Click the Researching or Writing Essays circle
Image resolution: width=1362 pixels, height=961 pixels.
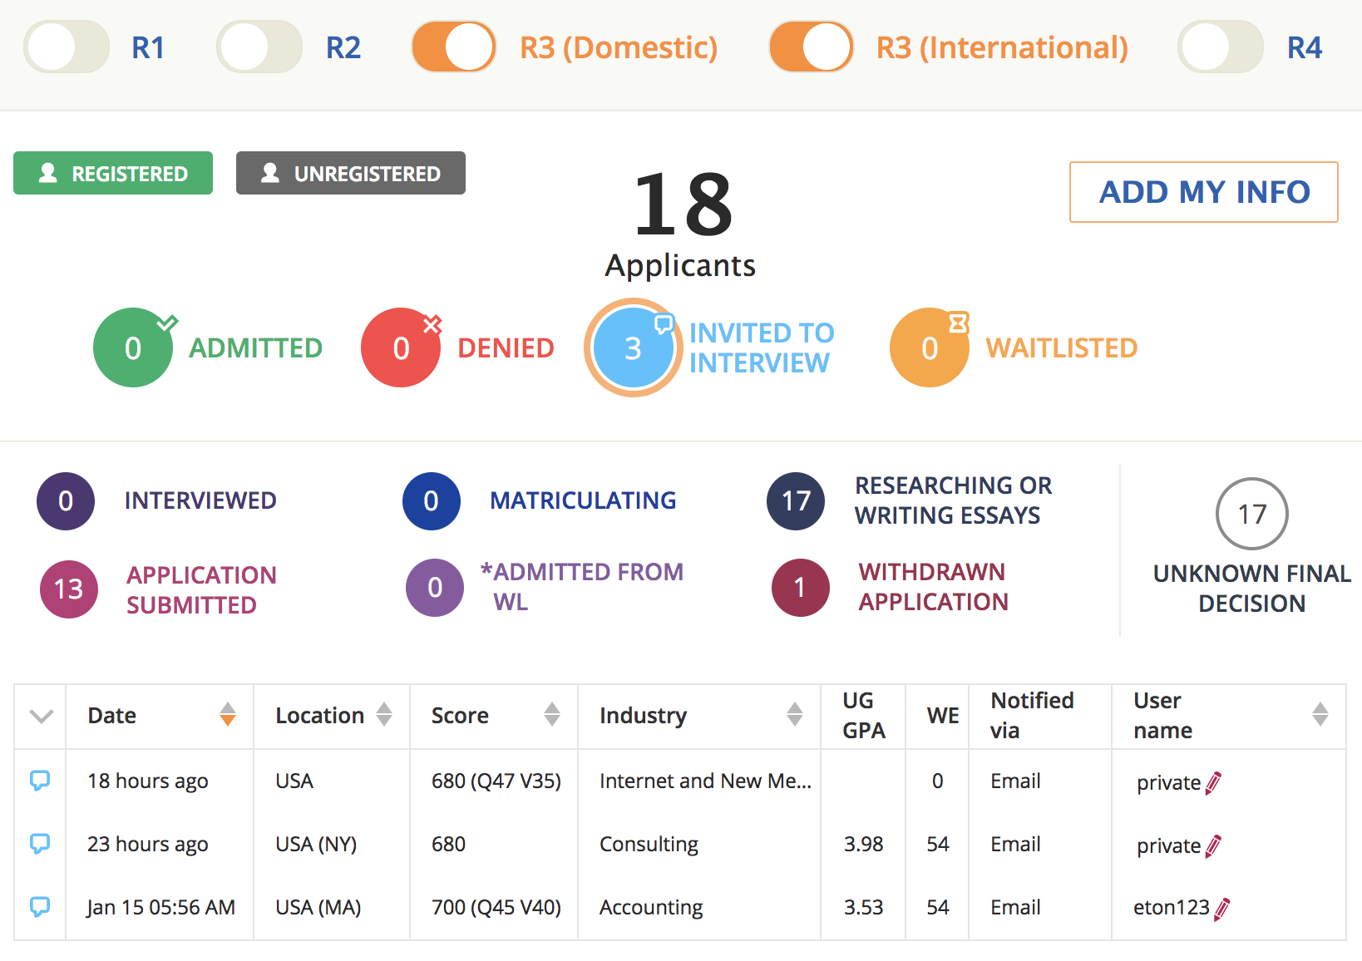pyautogui.click(x=796, y=501)
